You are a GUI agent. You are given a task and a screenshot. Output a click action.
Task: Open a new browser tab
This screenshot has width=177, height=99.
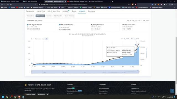click(113, 1)
